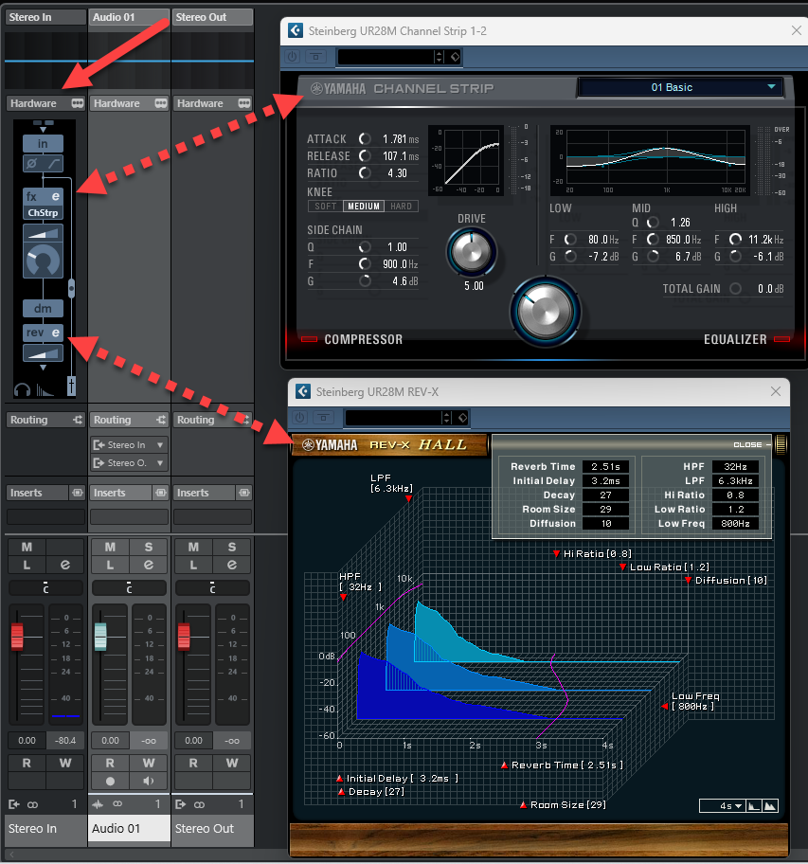Open Audio 01 Stereo In input routing dropdown
Image resolution: width=808 pixels, height=864 pixels.
[129, 444]
